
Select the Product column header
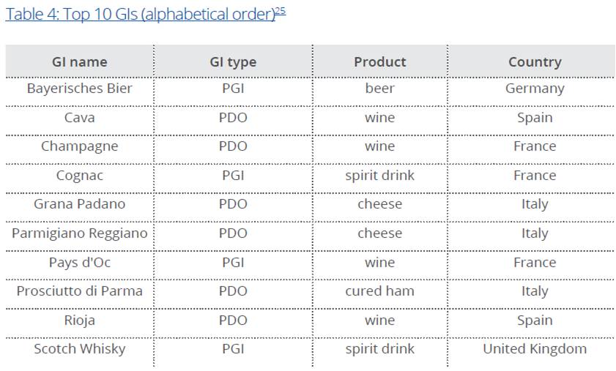coord(380,61)
